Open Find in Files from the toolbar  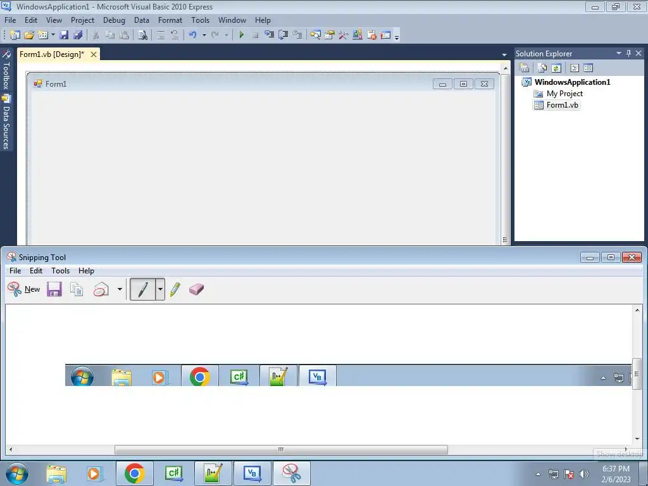(142, 35)
